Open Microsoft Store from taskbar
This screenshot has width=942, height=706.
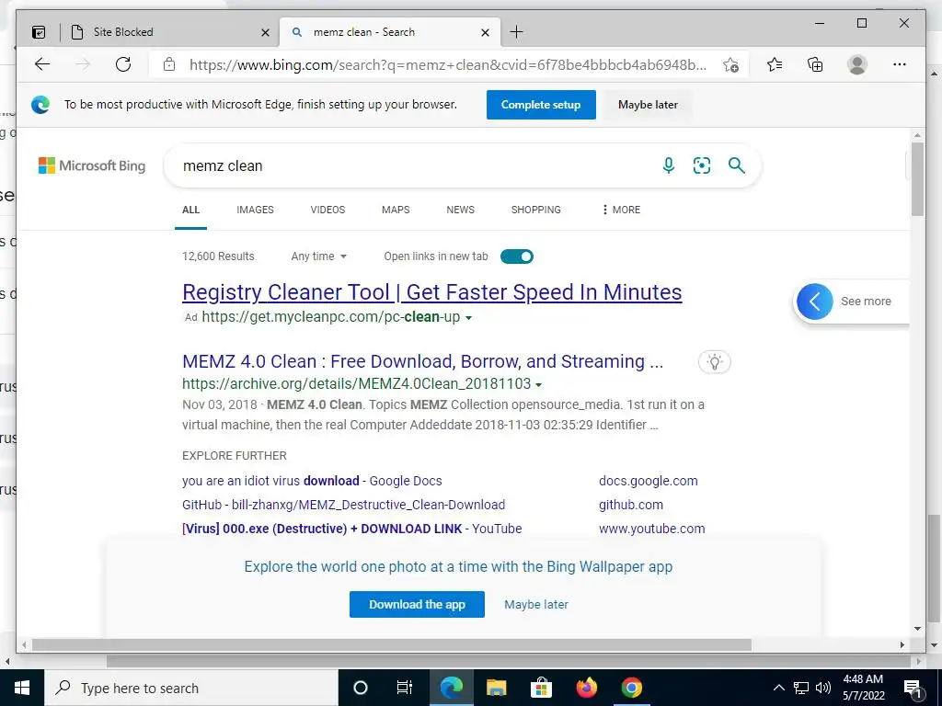(541, 688)
